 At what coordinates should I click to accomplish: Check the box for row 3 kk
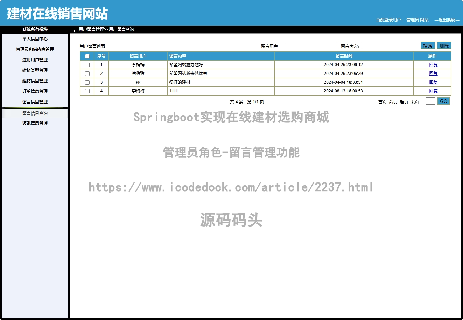[x=87, y=82]
